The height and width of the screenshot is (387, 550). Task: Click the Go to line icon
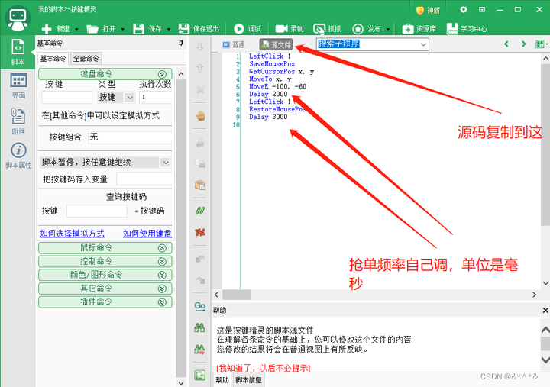click(200, 306)
